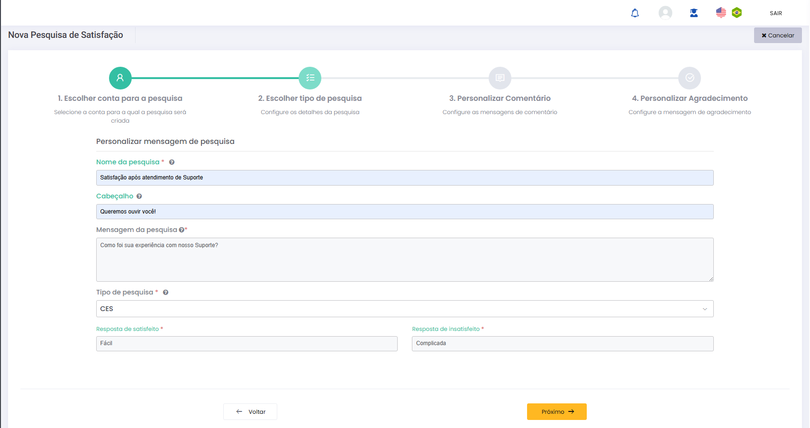This screenshot has width=810, height=428.
Task: Click the Voltar back button
Action: pyautogui.click(x=250, y=411)
